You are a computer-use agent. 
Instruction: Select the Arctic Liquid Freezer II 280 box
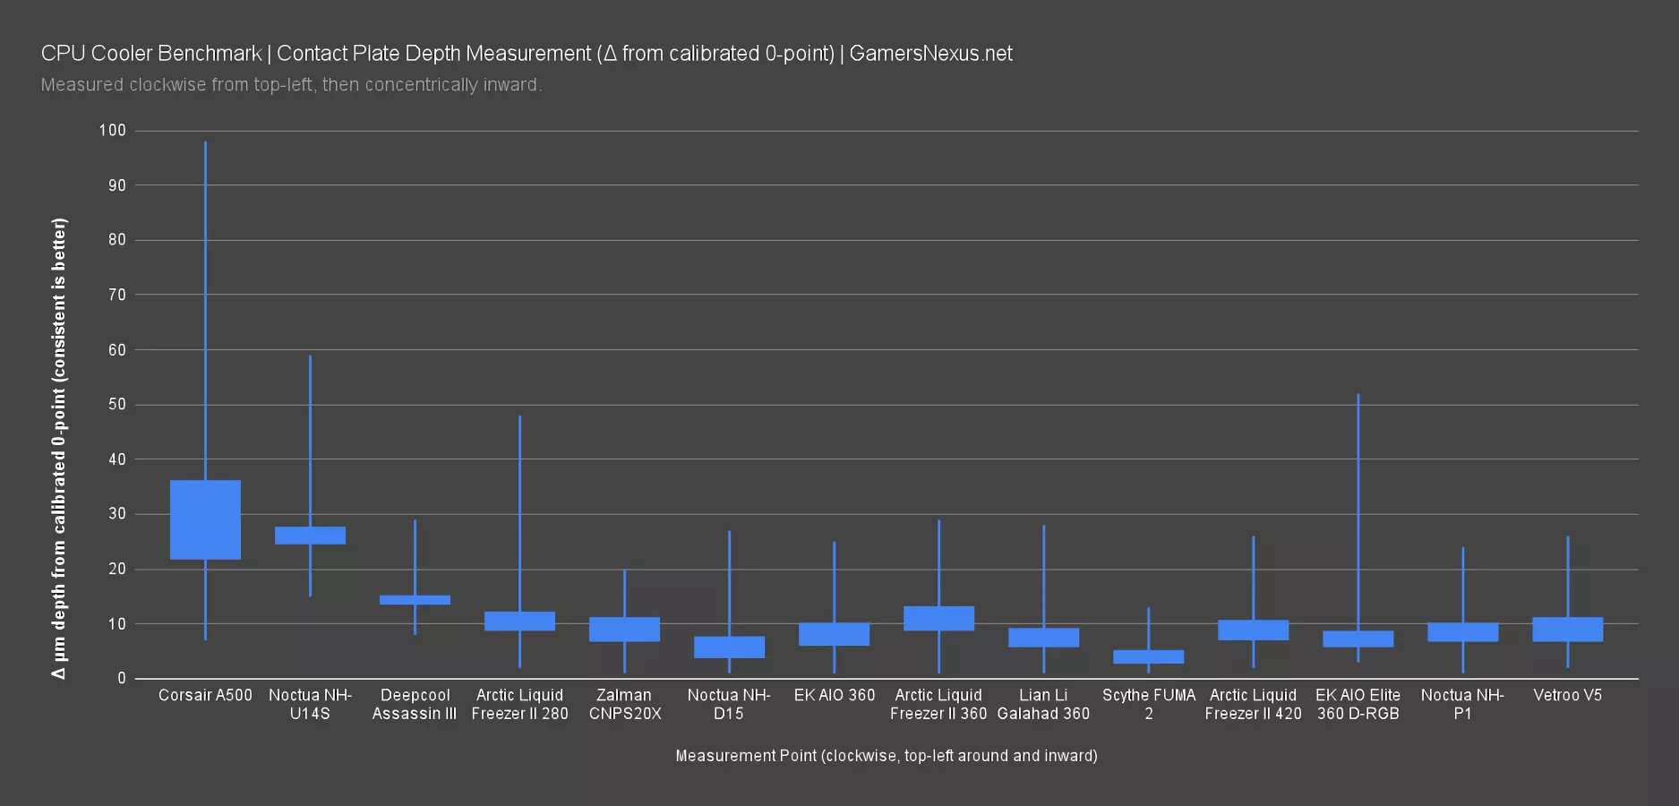(519, 621)
